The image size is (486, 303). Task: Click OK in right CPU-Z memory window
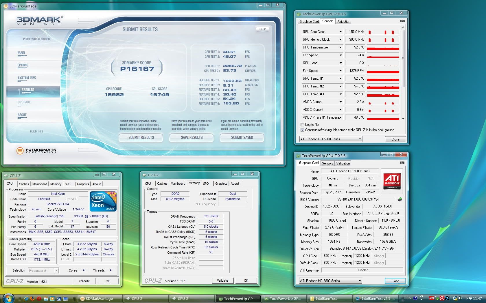click(x=246, y=280)
